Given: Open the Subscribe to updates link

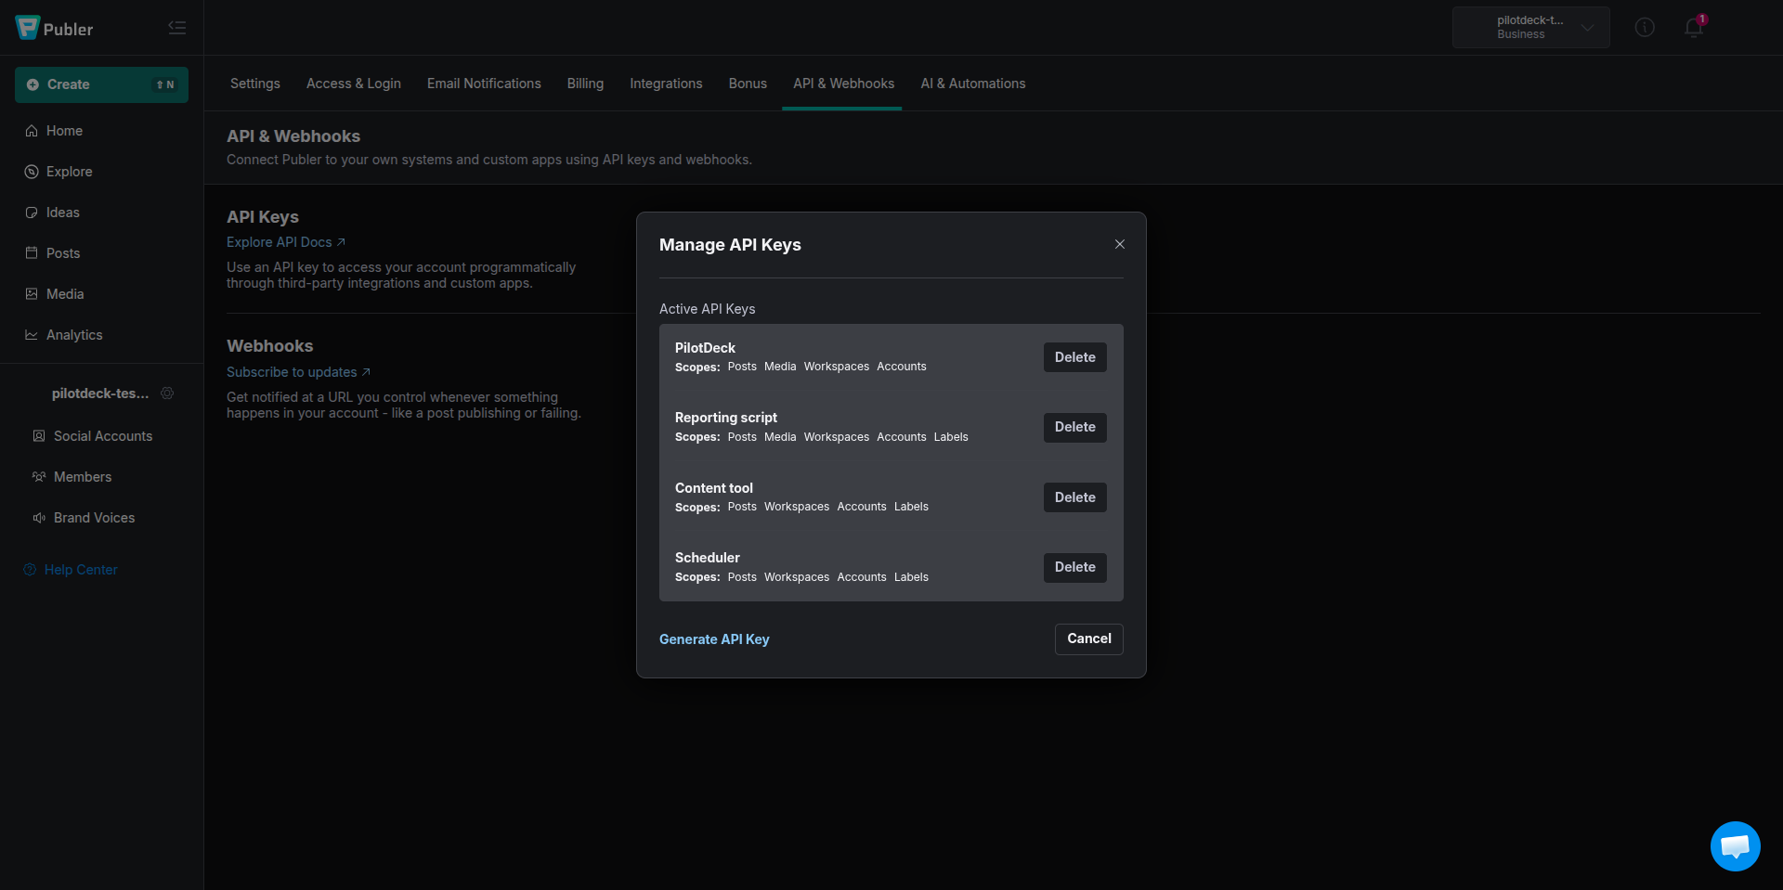Looking at the screenshot, I should pos(298,372).
